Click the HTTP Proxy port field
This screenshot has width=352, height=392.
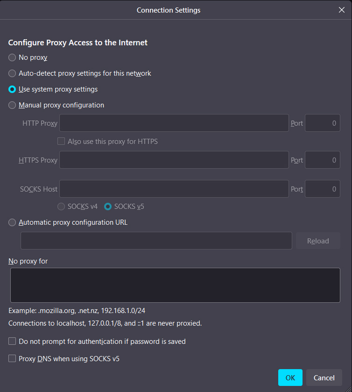(x=322, y=123)
